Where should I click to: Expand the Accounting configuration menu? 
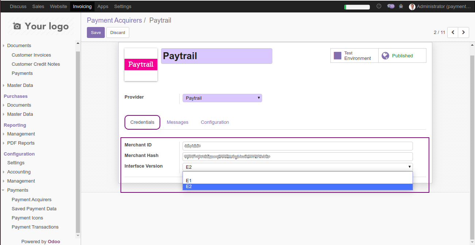[19, 172]
